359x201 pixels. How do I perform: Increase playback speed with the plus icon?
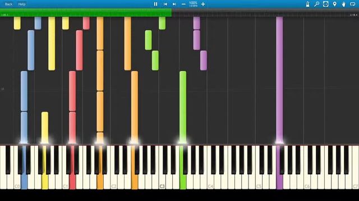(x=203, y=4)
